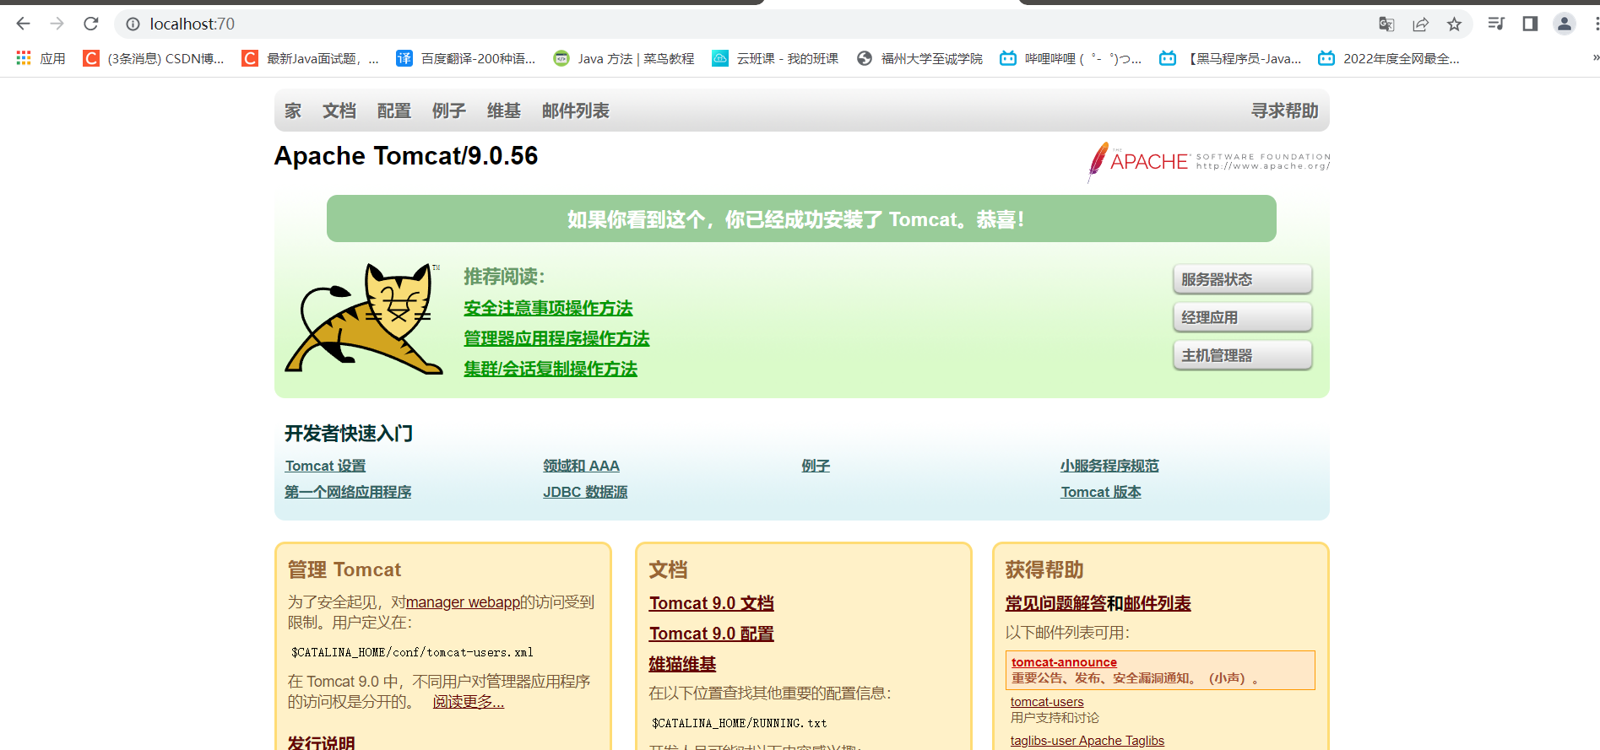The image size is (1600, 750).
Task: Click 寻求帮助 in the navigation bar
Action: pos(1285,111)
